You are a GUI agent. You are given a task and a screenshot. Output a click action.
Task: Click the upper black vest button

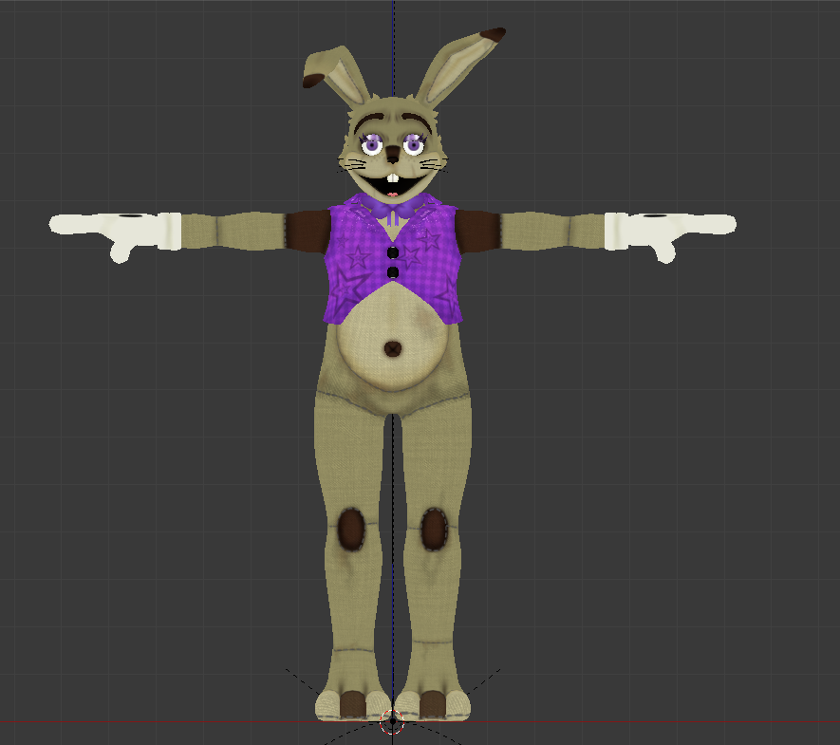pos(393,252)
